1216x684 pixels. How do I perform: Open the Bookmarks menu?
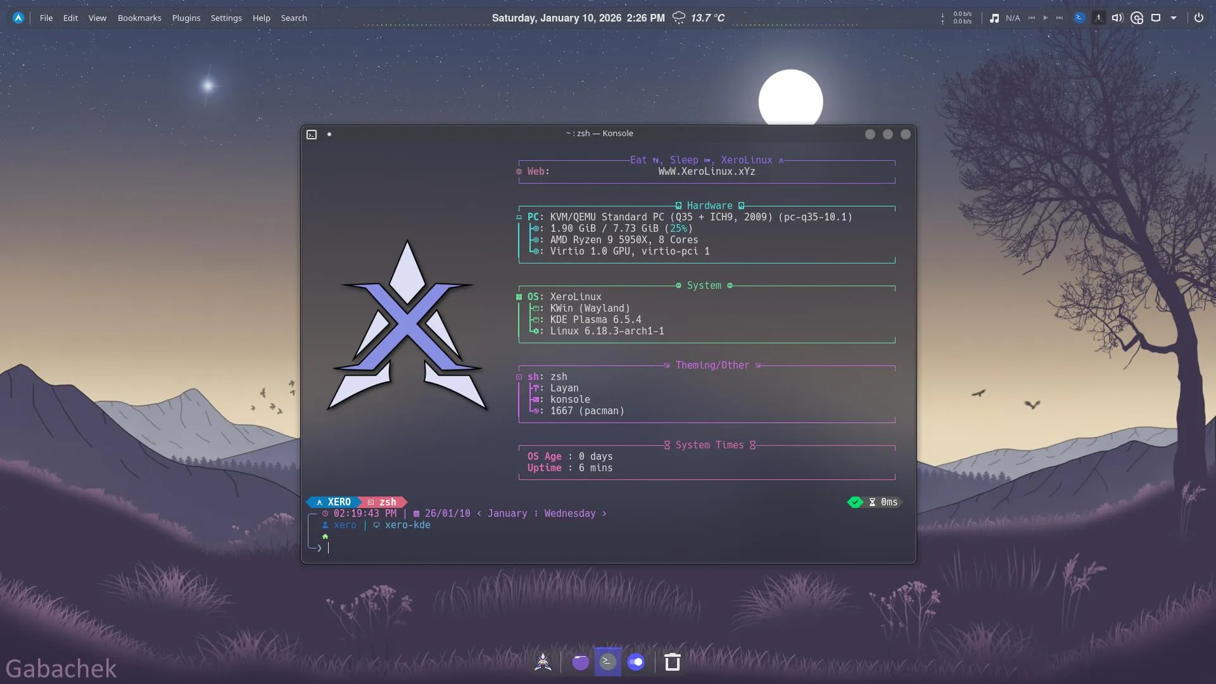(x=139, y=18)
